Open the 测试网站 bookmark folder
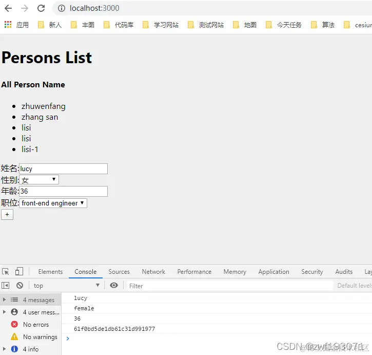Image resolution: width=372 pixels, height=355 pixels. (206, 25)
